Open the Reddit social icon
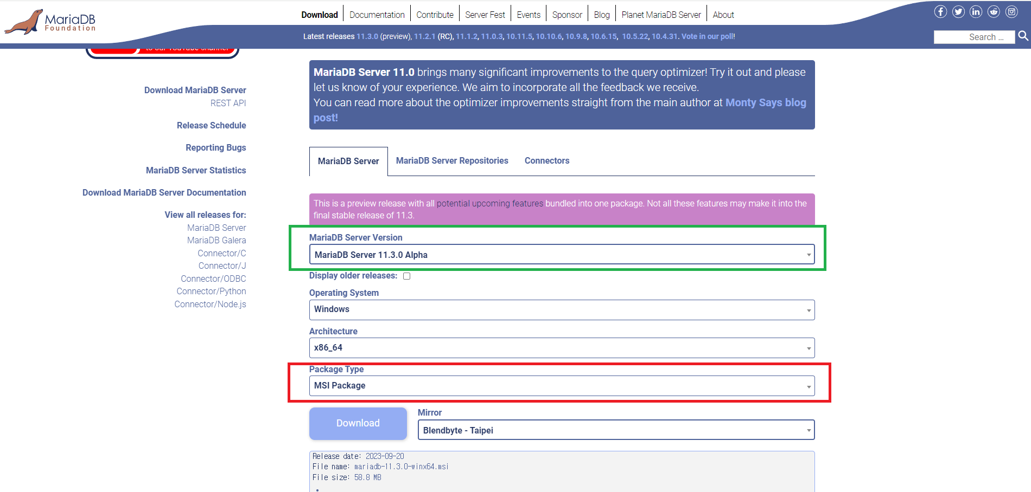 994,11
